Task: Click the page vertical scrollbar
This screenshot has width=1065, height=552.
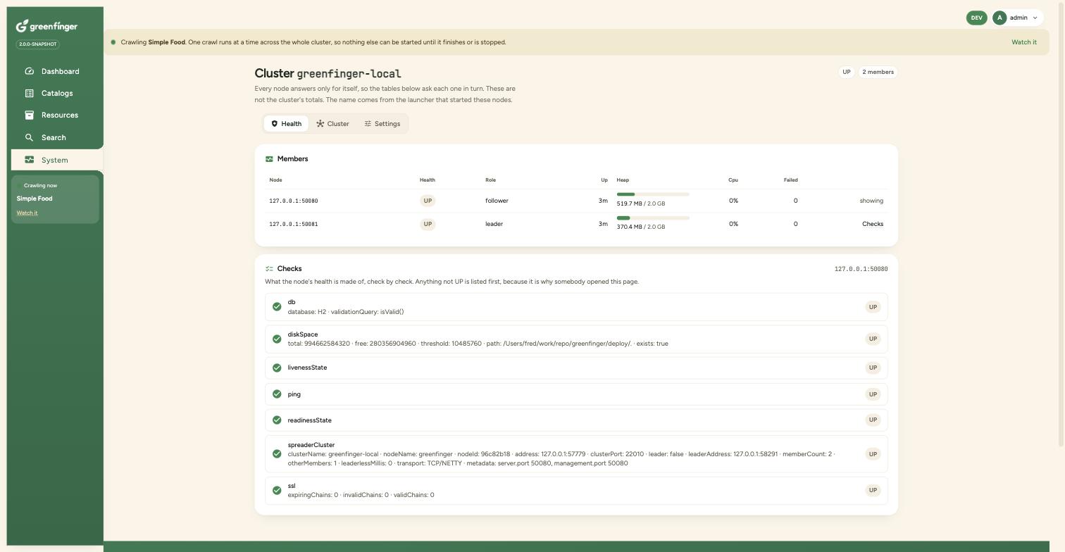Action: click(x=1061, y=225)
